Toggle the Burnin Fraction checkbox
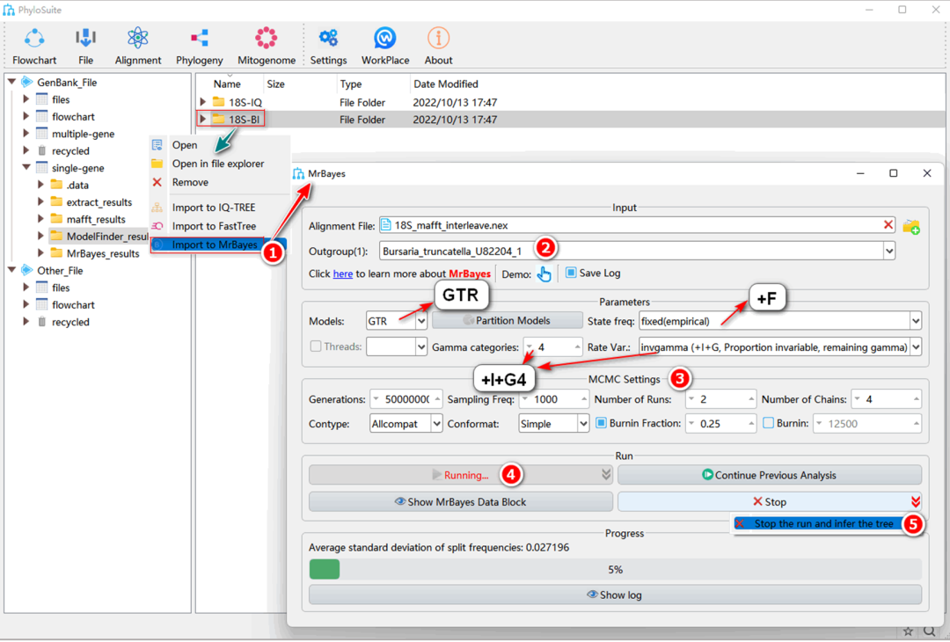Screen dimensions: 950x642 tap(601, 423)
